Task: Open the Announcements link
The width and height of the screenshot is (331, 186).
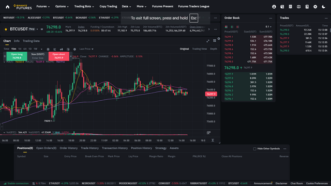Action: point(263,183)
